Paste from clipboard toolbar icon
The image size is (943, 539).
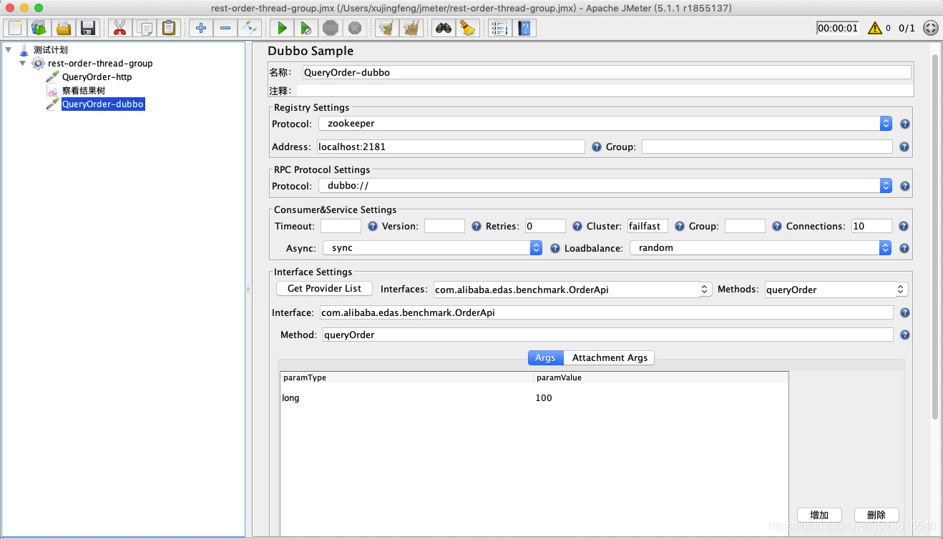pyautogui.click(x=168, y=28)
